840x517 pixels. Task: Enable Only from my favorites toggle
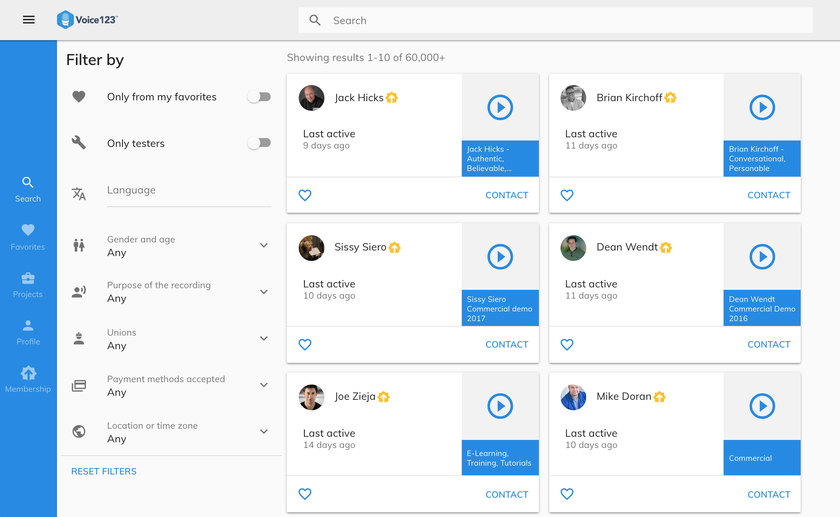click(259, 97)
